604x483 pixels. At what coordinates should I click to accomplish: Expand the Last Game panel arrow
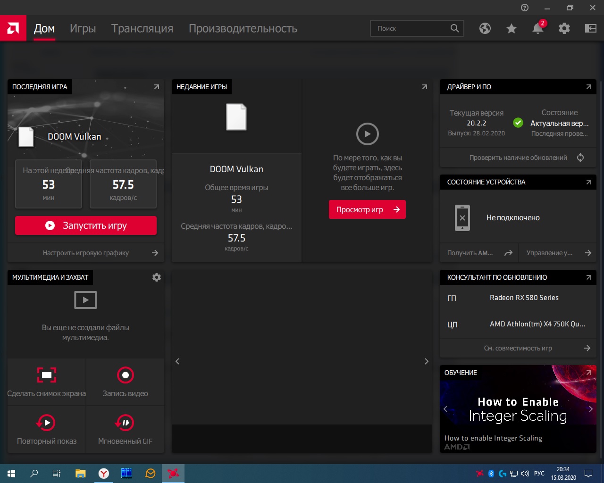[x=156, y=87]
